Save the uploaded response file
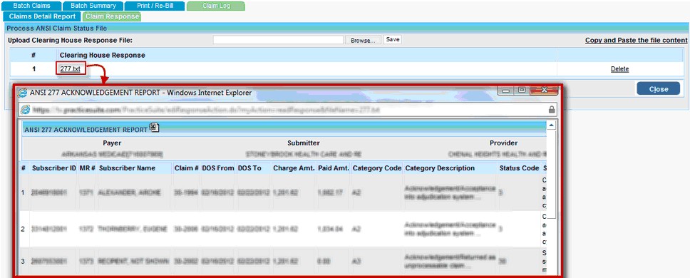Viewport: 690px width, 278px height. [x=393, y=40]
